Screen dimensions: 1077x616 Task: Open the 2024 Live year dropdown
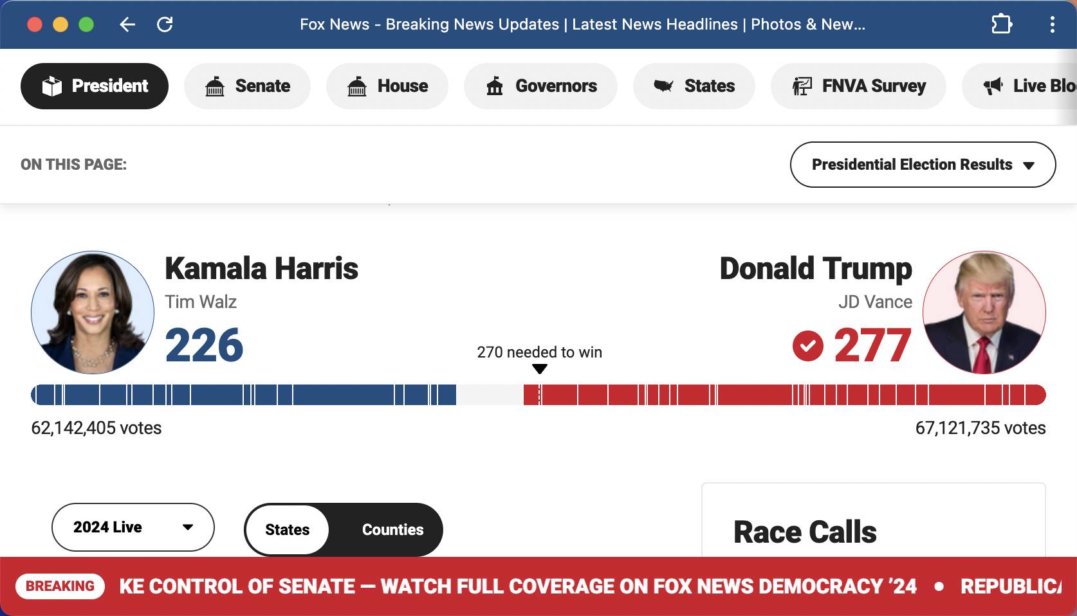click(108, 527)
